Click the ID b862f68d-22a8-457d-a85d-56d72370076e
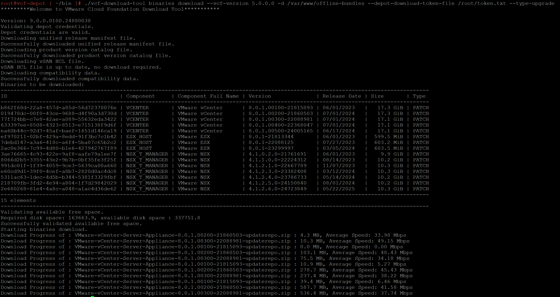This screenshot has width=560, height=297. [59, 108]
